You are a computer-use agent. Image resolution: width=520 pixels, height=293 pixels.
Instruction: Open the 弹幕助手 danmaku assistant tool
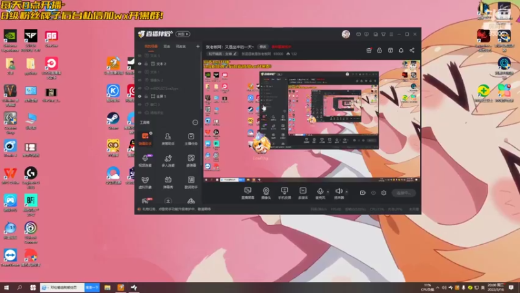tap(145, 139)
